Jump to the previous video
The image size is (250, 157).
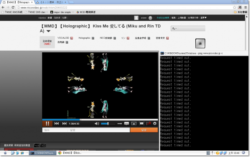coord(56,123)
